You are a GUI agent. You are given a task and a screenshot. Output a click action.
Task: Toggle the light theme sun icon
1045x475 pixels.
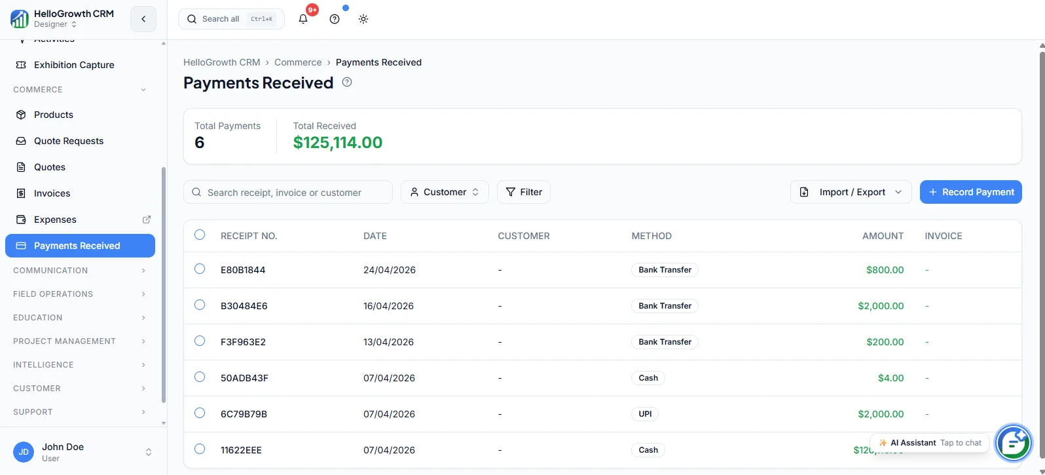pos(363,19)
